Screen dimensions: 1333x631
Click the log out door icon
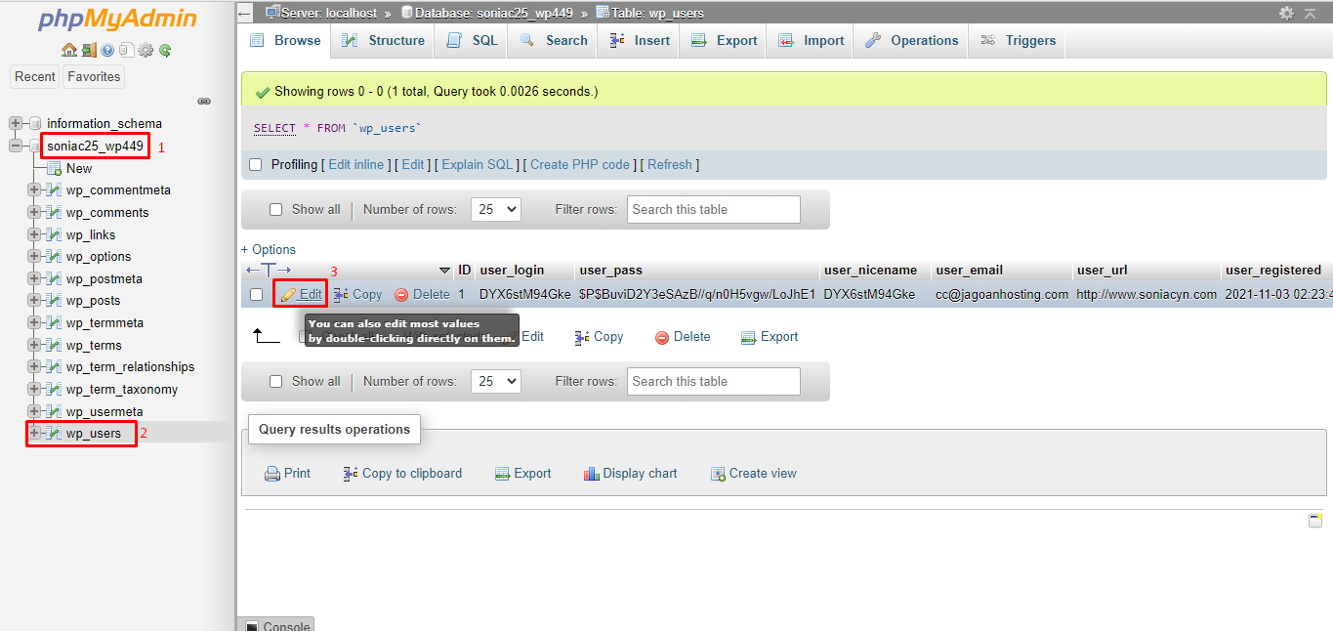89,50
